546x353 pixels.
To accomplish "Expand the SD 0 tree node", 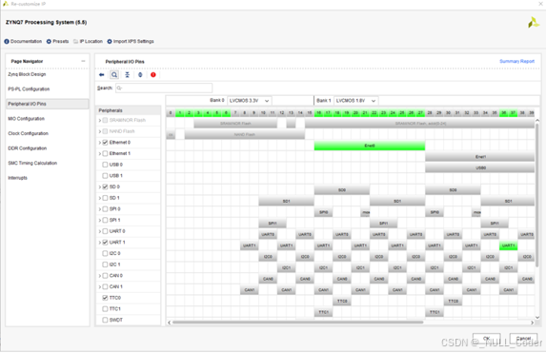I will click(100, 187).
